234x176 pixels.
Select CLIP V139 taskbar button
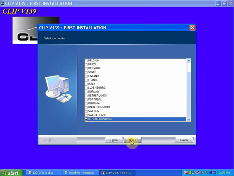[117, 173]
